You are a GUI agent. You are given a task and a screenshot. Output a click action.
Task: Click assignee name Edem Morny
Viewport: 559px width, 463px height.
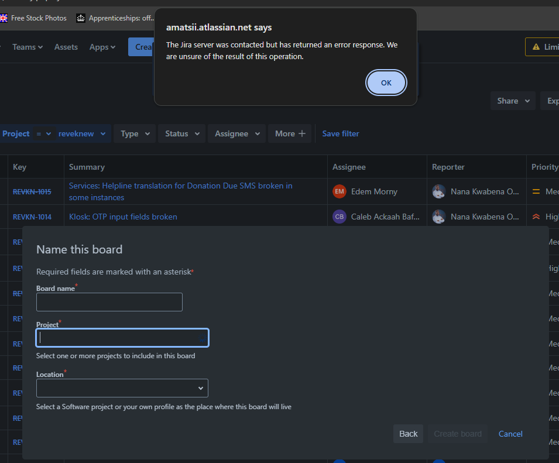tap(374, 191)
